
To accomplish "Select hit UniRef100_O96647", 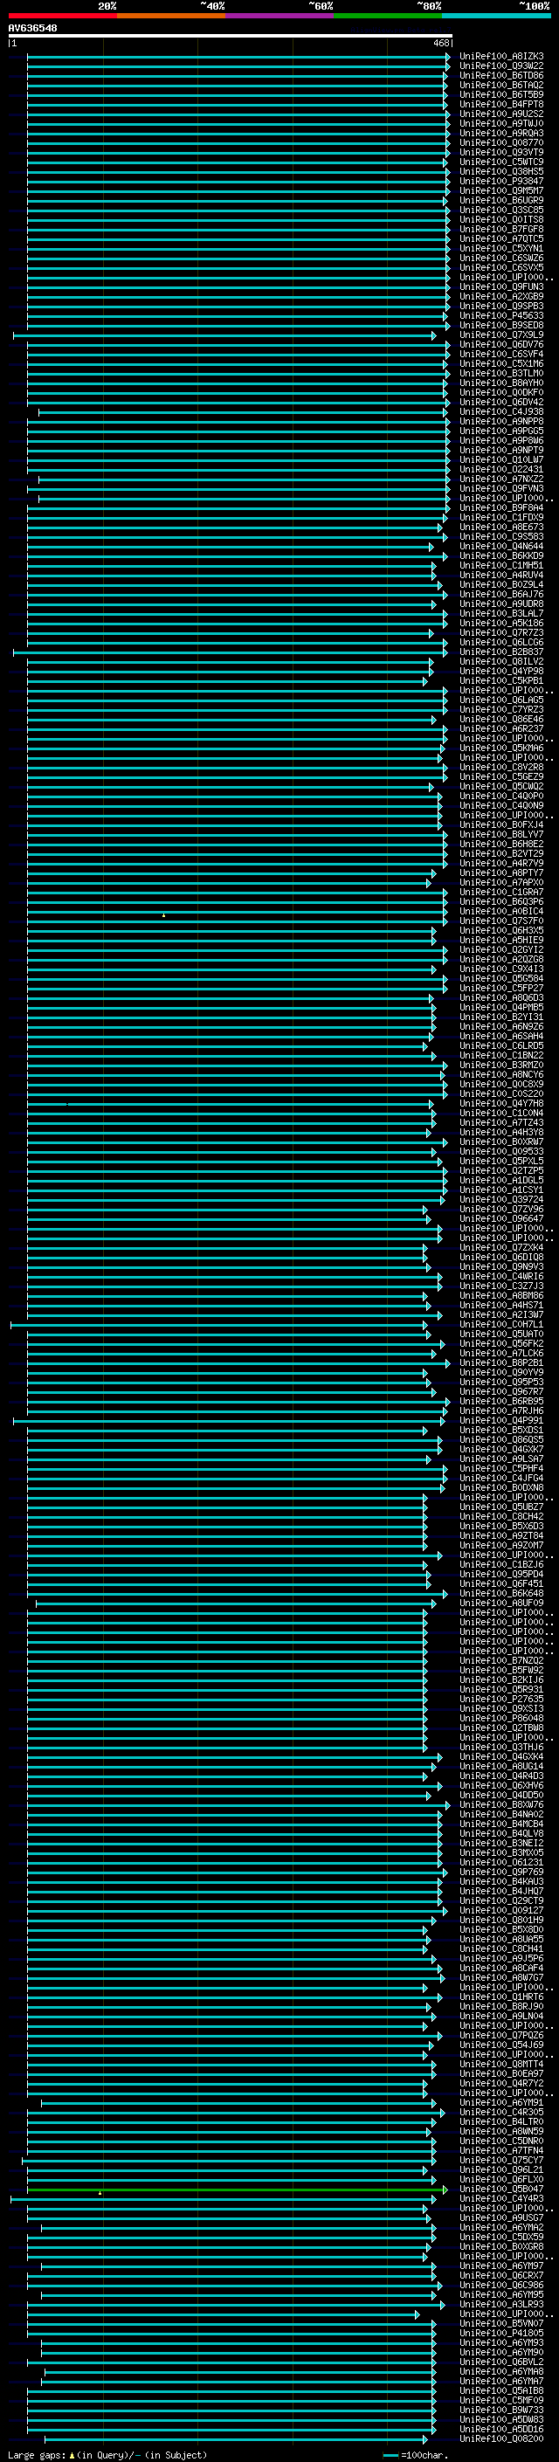I will (501, 1219).
